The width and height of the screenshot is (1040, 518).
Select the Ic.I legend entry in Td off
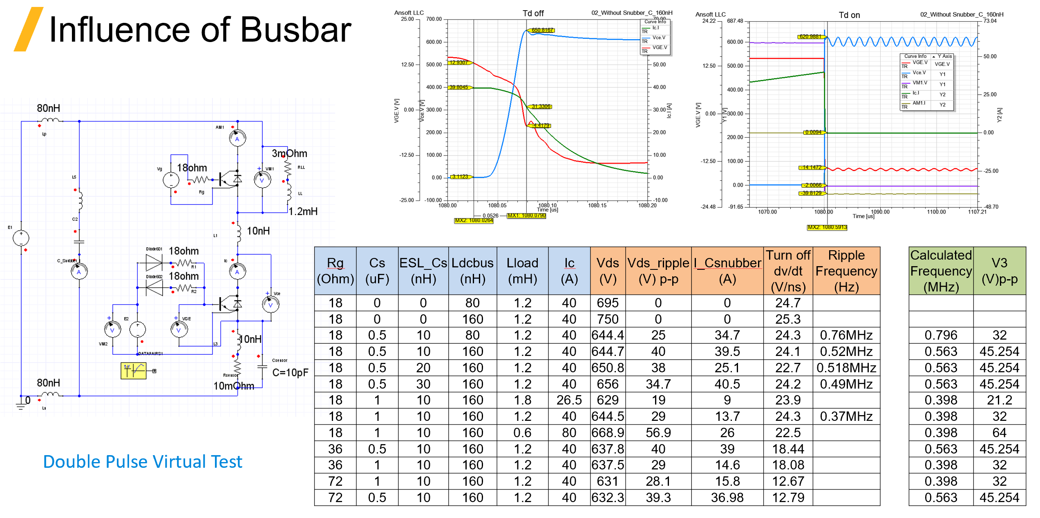coord(655,28)
